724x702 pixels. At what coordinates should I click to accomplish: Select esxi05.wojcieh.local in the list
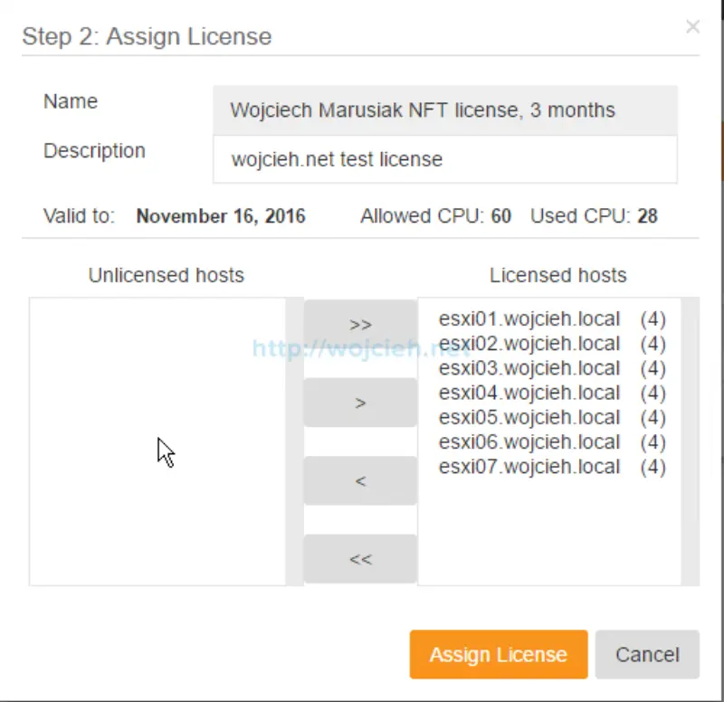click(x=530, y=417)
